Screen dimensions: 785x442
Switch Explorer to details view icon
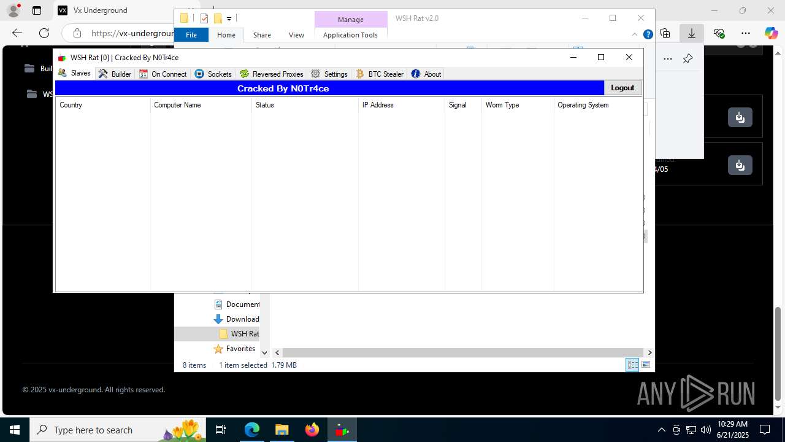point(632,365)
